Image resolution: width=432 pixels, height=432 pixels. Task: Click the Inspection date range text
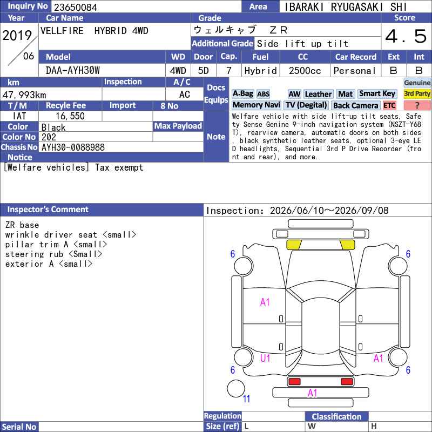(298, 211)
